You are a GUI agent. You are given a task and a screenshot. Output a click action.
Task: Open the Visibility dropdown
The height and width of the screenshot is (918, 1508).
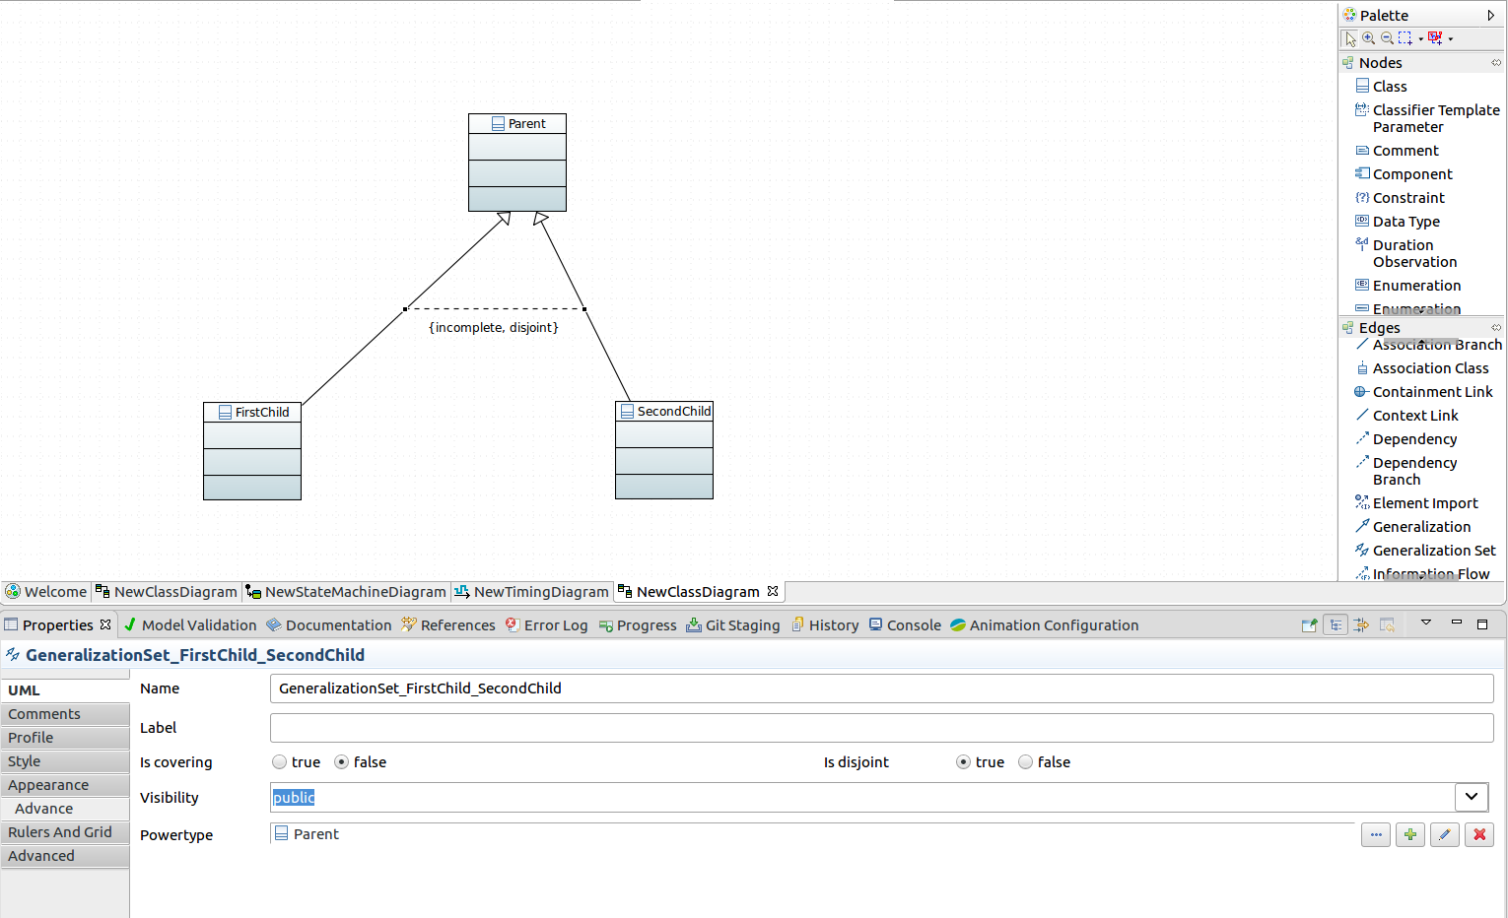[1471, 797]
